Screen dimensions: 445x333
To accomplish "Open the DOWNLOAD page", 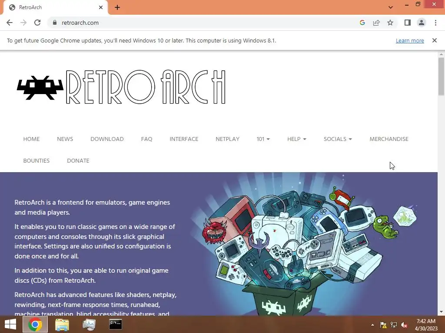I will (107, 139).
